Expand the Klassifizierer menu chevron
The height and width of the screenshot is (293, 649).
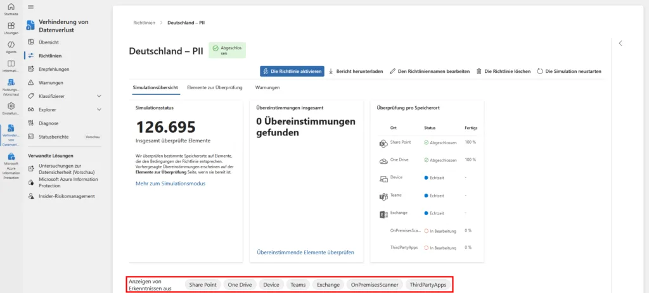(98, 96)
